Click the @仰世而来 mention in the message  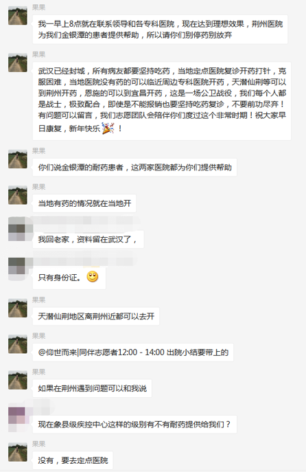(58, 352)
